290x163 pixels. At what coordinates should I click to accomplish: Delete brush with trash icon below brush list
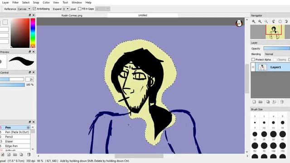point(29,154)
